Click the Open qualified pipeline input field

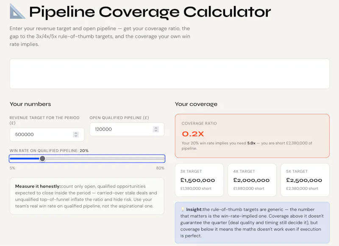click(127, 130)
